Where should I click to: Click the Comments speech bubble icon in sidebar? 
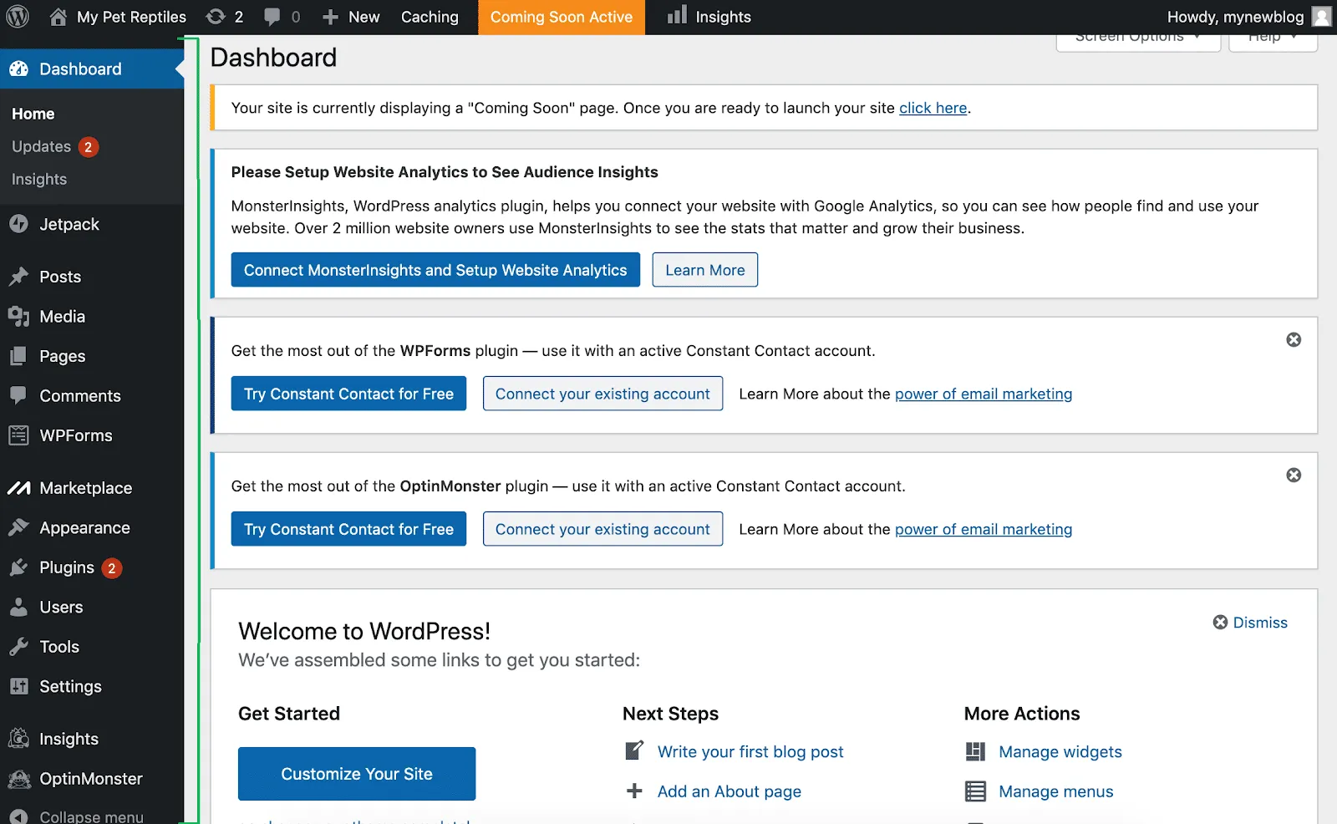pyautogui.click(x=18, y=395)
